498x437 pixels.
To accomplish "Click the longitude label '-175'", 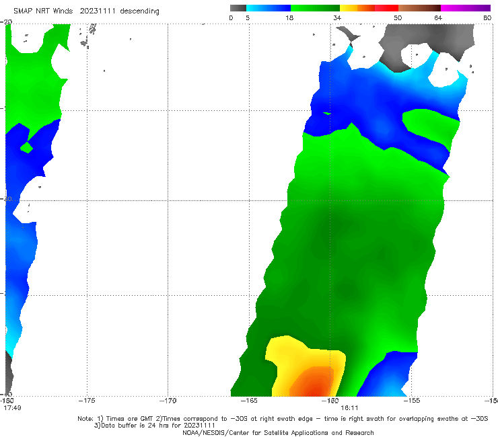I will (87, 401).
